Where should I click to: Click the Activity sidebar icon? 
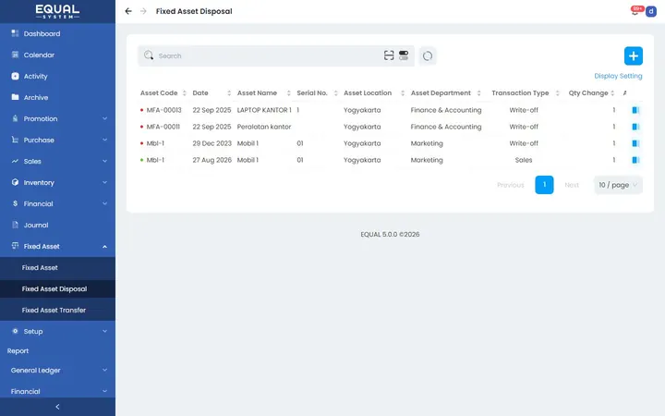point(15,76)
